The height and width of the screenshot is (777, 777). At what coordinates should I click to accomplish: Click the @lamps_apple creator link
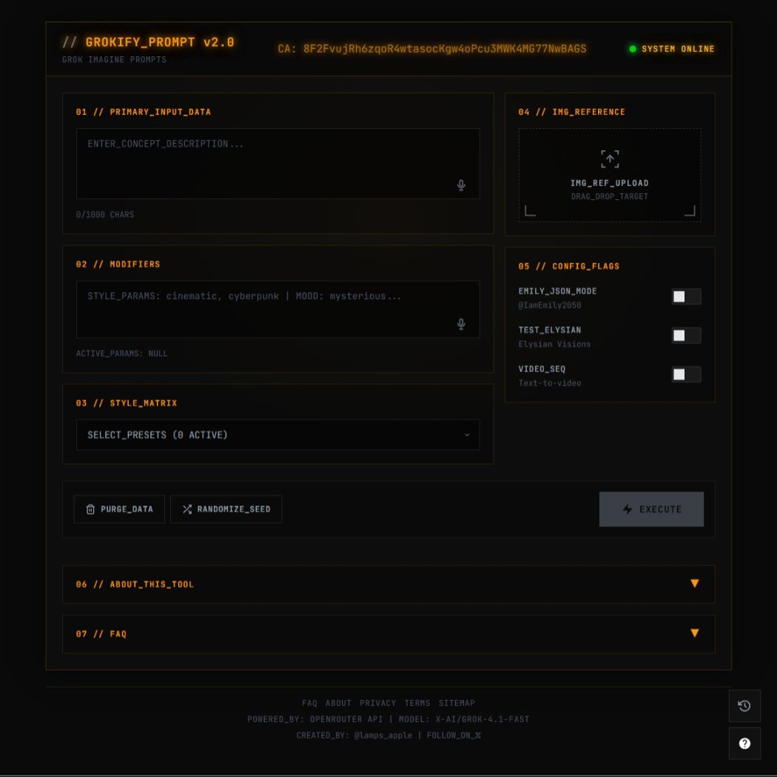pyautogui.click(x=383, y=736)
